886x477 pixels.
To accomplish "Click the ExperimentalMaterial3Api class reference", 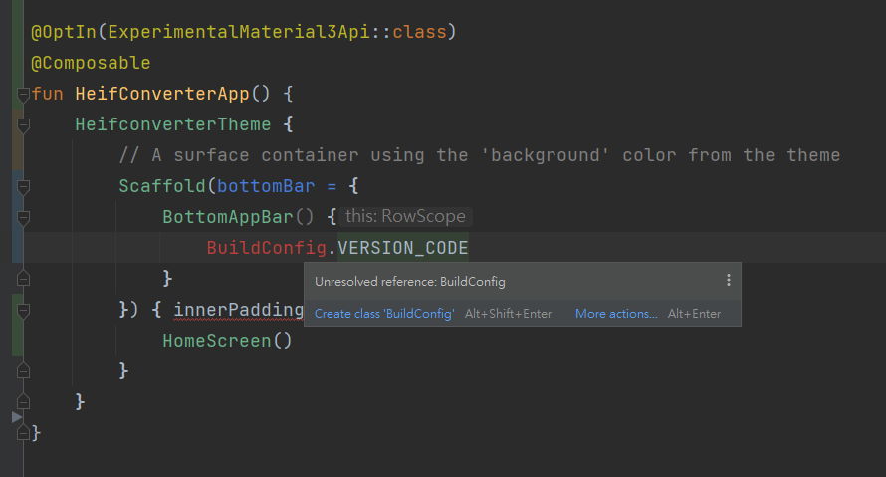I will (x=239, y=32).
